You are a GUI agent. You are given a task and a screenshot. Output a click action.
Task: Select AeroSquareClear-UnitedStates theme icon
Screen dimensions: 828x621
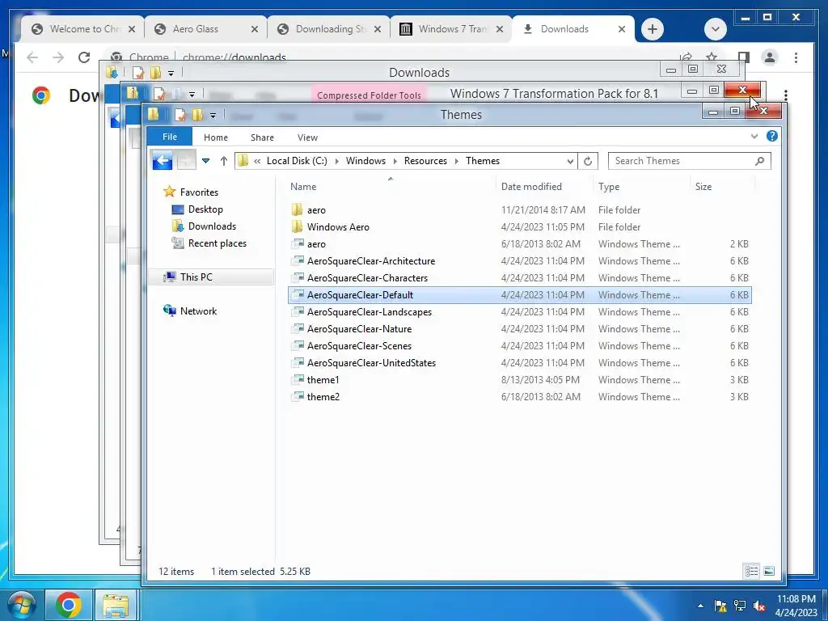(x=298, y=363)
